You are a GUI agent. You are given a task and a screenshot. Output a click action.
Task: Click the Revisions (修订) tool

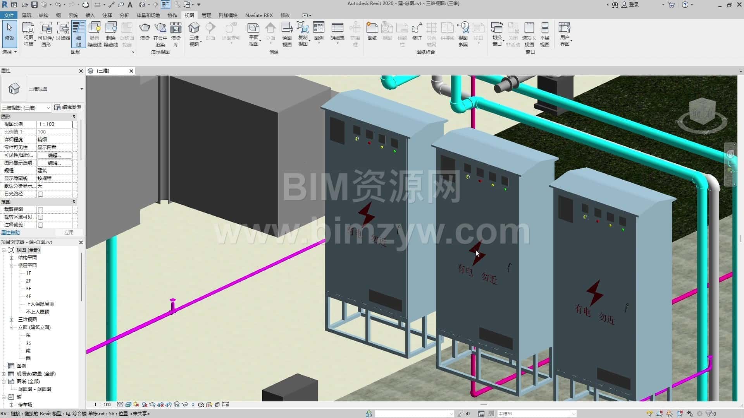(x=417, y=32)
